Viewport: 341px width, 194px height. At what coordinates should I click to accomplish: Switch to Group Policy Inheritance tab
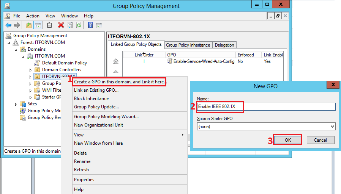coord(188,45)
